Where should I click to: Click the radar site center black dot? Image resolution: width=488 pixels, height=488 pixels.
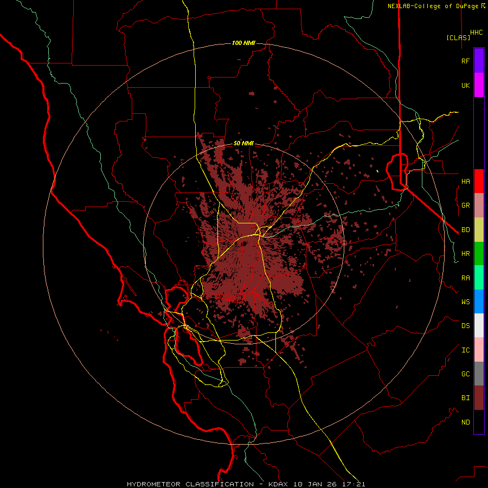245,243
